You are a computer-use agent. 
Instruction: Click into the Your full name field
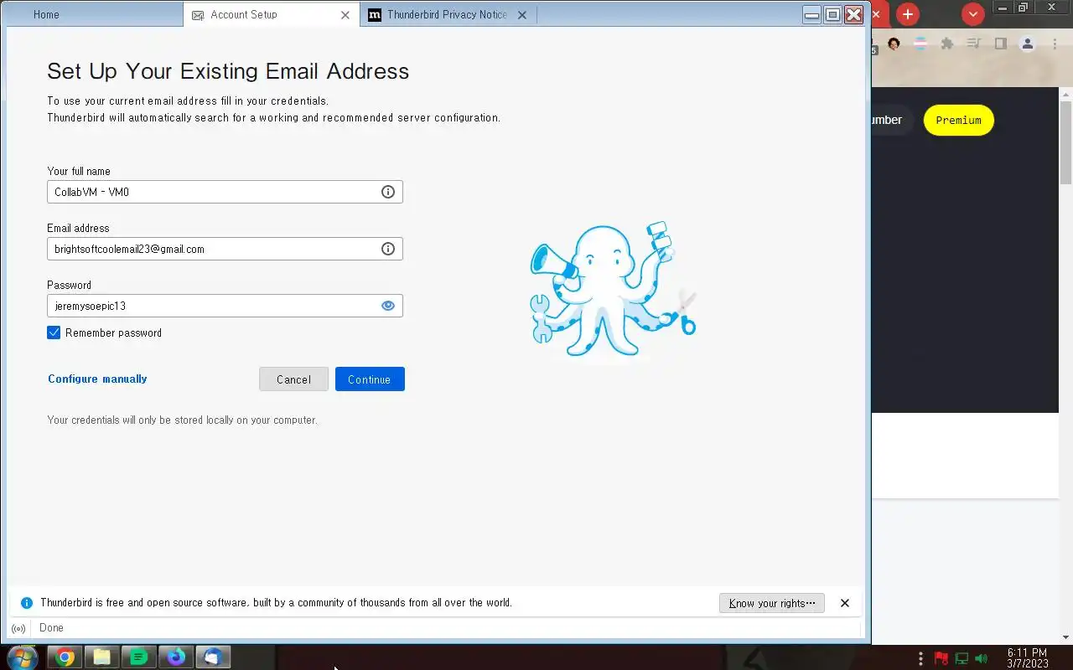click(x=225, y=192)
